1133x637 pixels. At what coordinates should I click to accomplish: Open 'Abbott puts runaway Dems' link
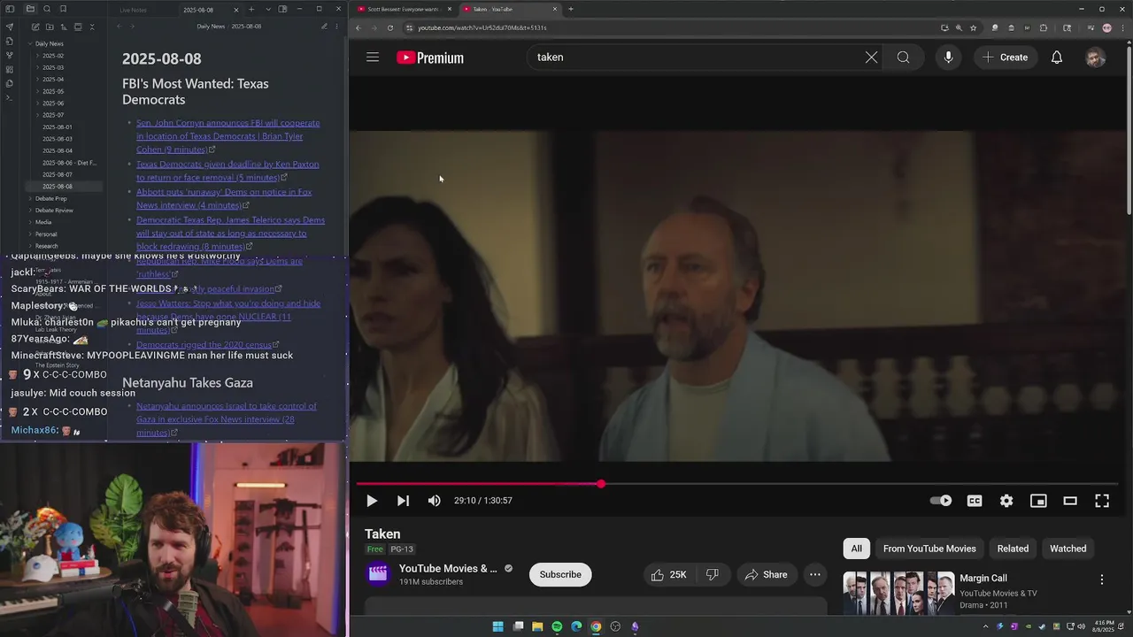pos(224,198)
